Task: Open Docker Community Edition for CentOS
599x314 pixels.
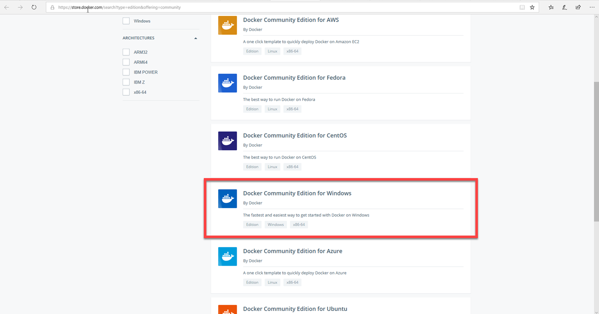Action: [x=295, y=135]
